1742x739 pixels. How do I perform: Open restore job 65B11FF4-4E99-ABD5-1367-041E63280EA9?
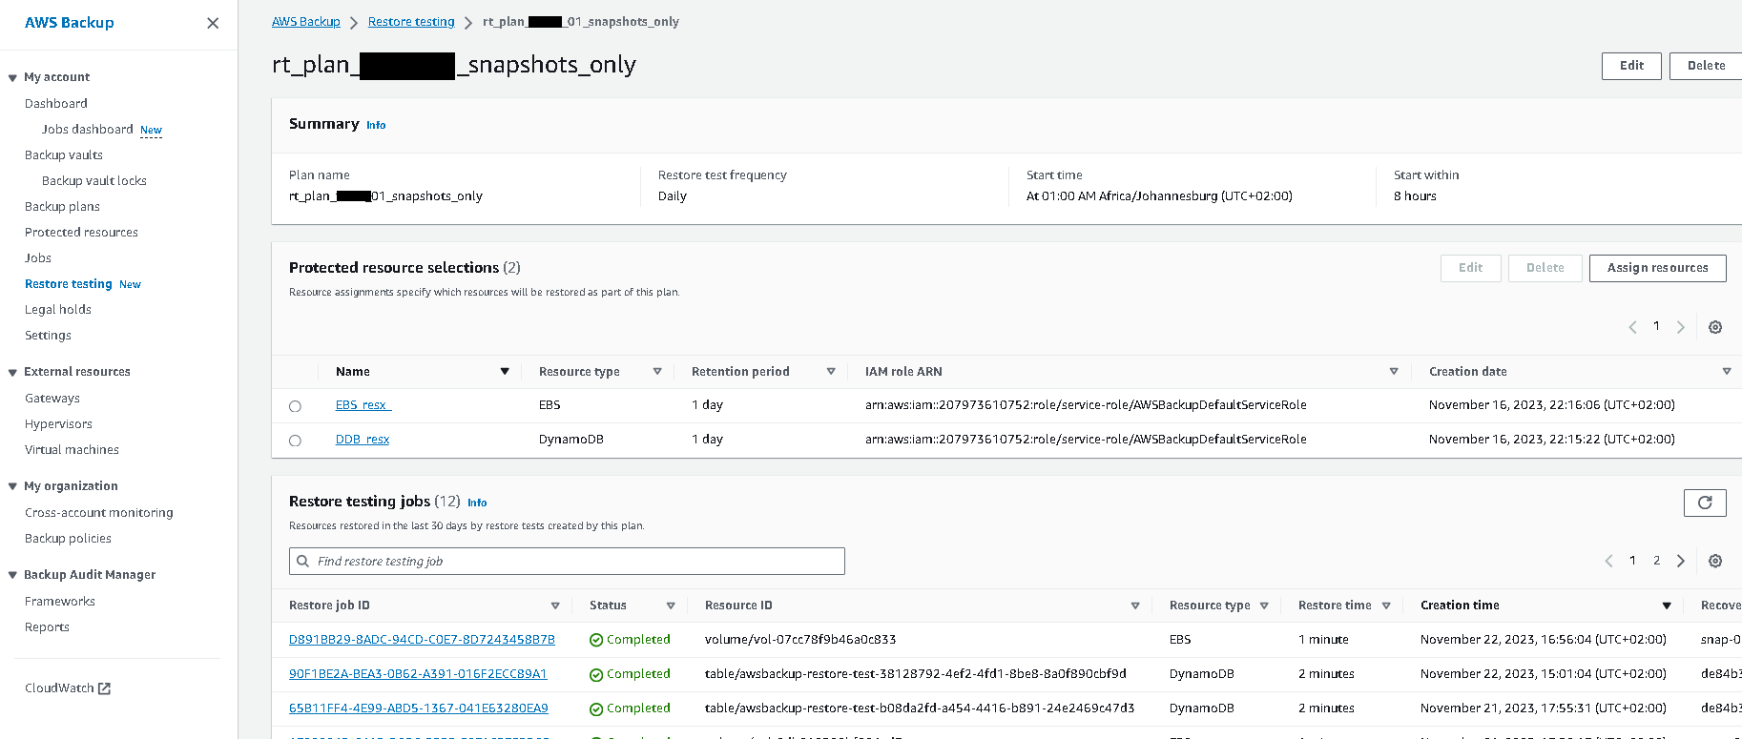click(419, 708)
